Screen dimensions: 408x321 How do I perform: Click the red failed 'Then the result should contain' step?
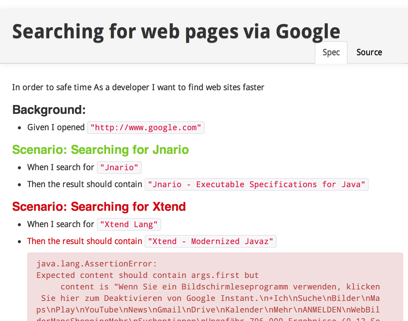[x=85, y=241]
